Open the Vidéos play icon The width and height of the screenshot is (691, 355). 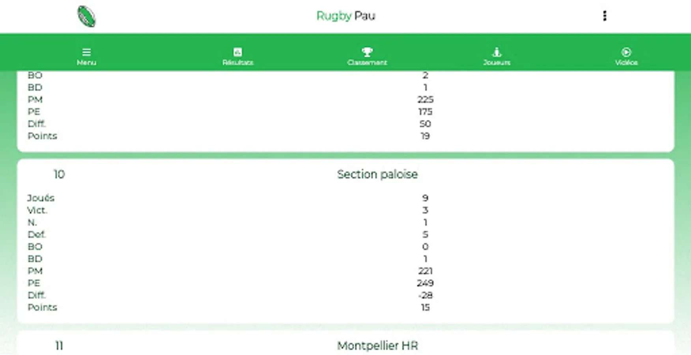click(x=626, y=52)
